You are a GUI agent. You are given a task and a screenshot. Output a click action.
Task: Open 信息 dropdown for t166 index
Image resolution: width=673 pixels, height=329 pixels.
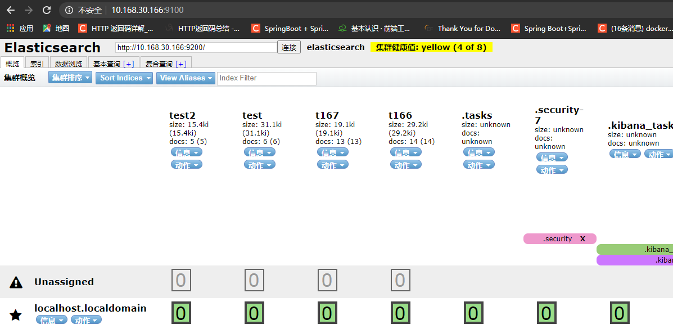coord(405,152)
